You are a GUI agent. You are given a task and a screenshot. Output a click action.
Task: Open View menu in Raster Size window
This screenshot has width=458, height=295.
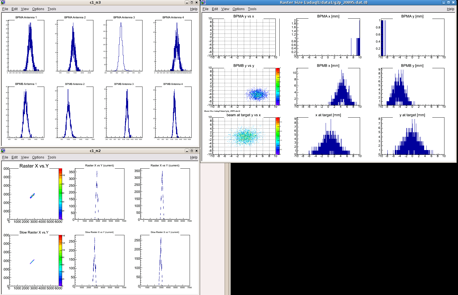[x=225, y=9]
